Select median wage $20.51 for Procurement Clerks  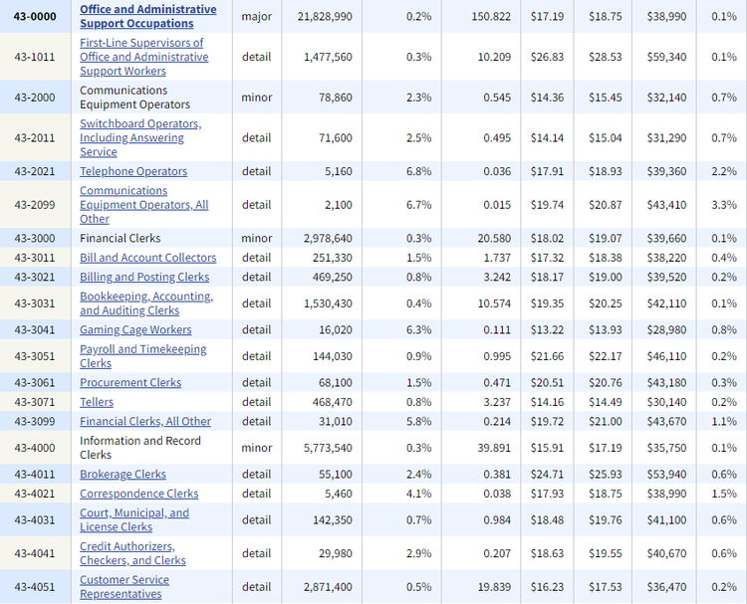[x=548, y=383]
